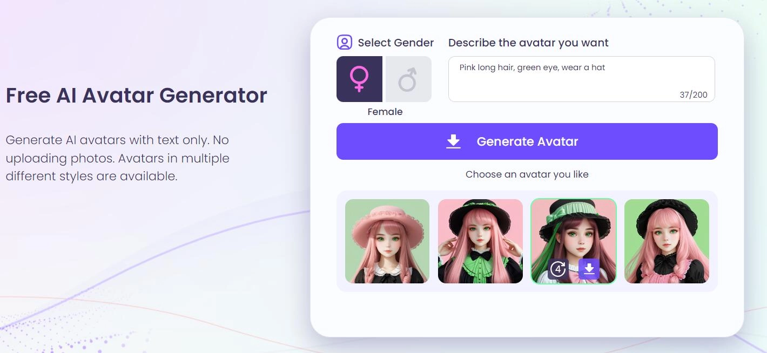Click the 'Free AI Avatar Generator' heading
767x353 pixels.
point(137,95)
